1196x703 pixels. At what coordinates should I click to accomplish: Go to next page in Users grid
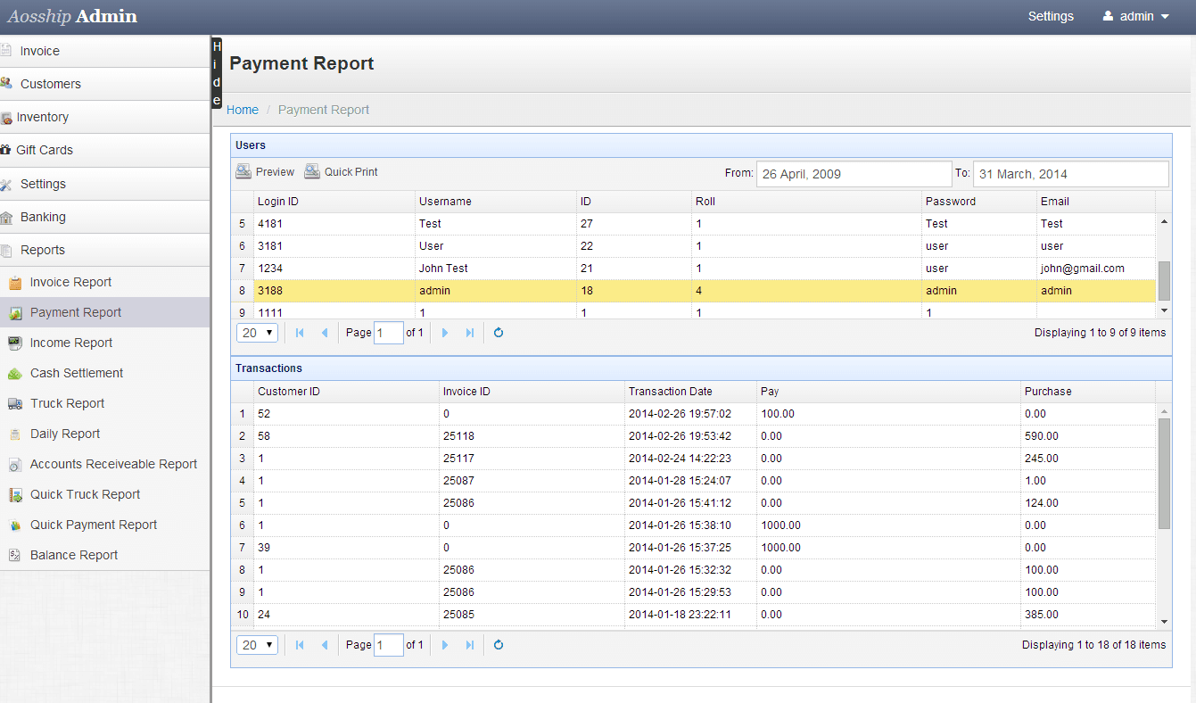click(445, 333)
